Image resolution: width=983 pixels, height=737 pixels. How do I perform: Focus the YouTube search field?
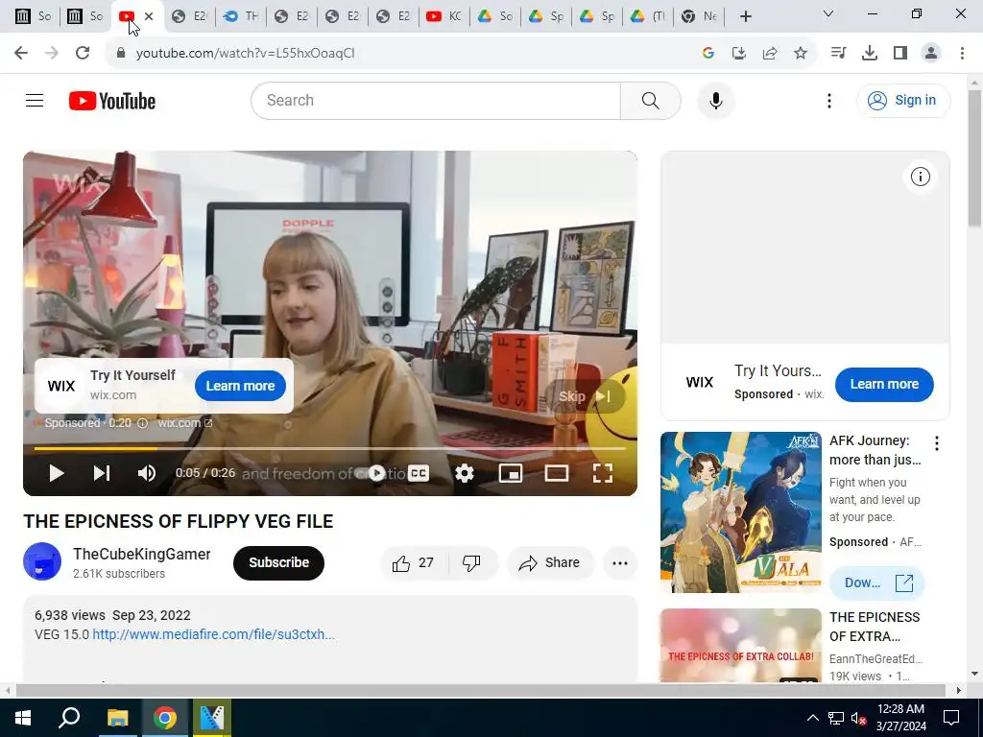(x=436, y=100)
